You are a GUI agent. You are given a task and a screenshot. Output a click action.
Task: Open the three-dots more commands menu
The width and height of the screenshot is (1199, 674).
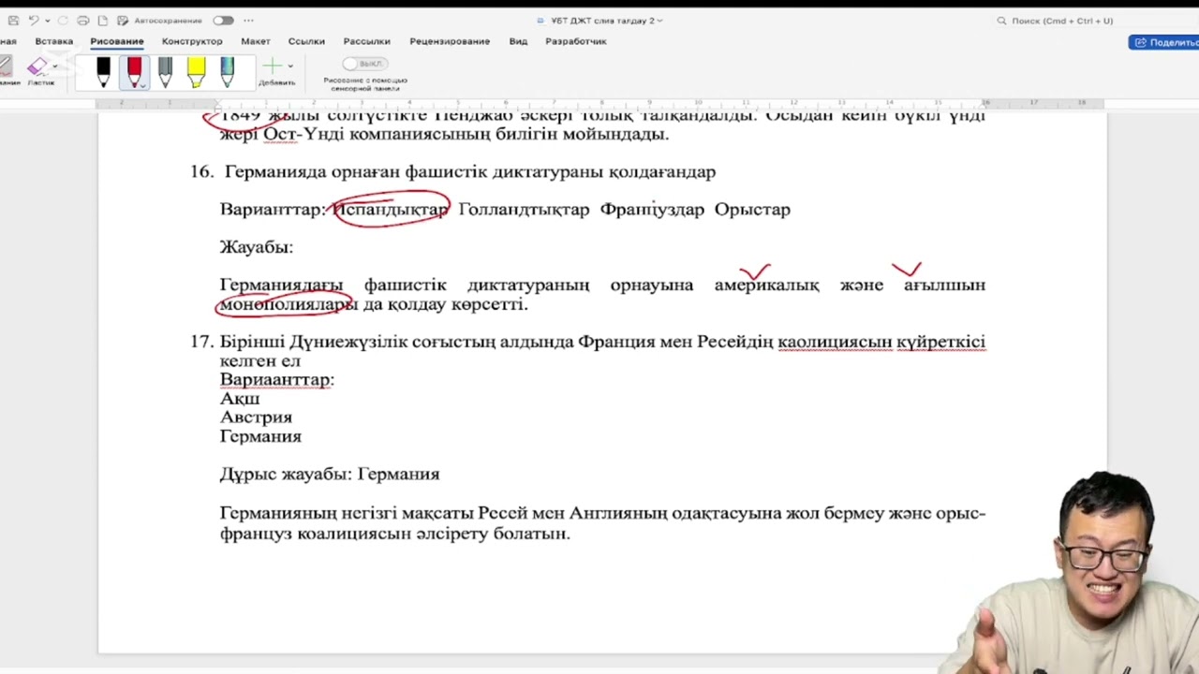(248, 21)
